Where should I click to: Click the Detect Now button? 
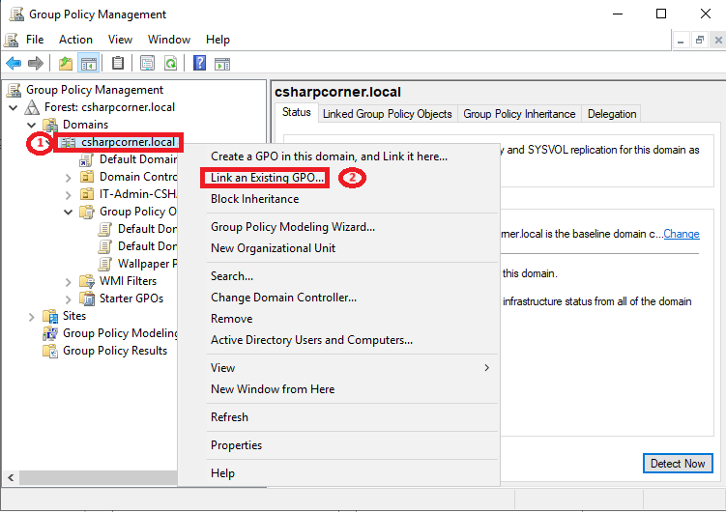pos(678,464)
